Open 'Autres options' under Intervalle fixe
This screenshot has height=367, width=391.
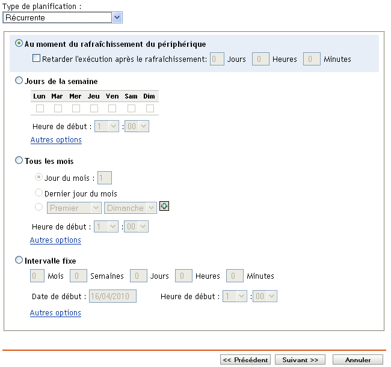coord(55,313)
